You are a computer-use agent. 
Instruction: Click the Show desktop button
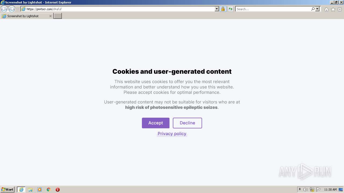(341, 190)
